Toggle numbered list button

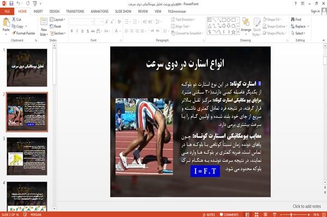pyautogui.click(x=135, y=22)
